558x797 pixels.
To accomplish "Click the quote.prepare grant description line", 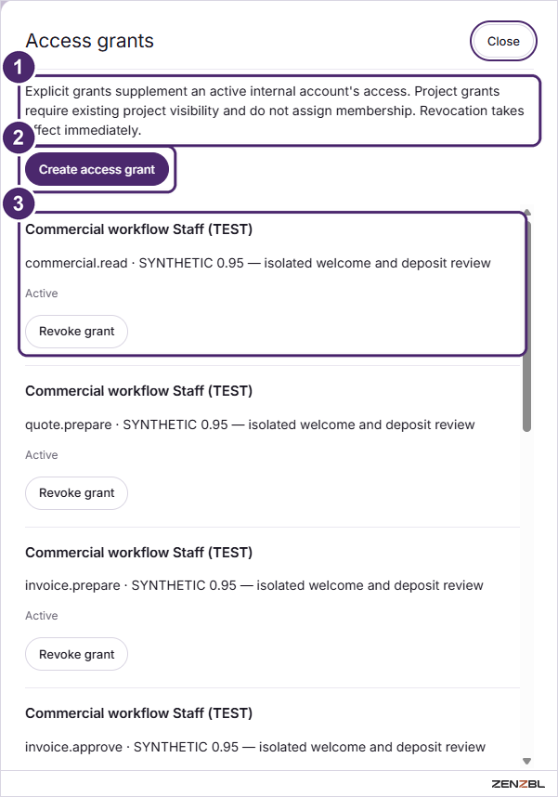I will (250, 425).
